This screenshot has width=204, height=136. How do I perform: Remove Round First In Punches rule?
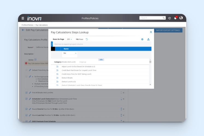click(x=124, y=109)
